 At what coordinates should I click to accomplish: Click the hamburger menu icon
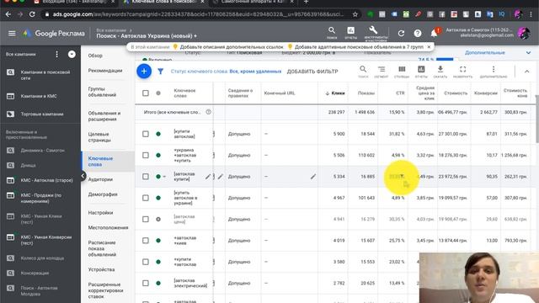tap(12, 34)
